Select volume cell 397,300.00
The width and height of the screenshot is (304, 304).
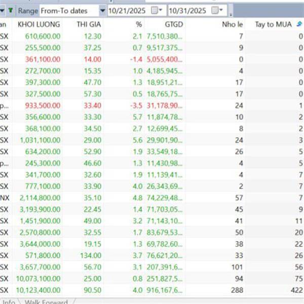pos(43,83)
